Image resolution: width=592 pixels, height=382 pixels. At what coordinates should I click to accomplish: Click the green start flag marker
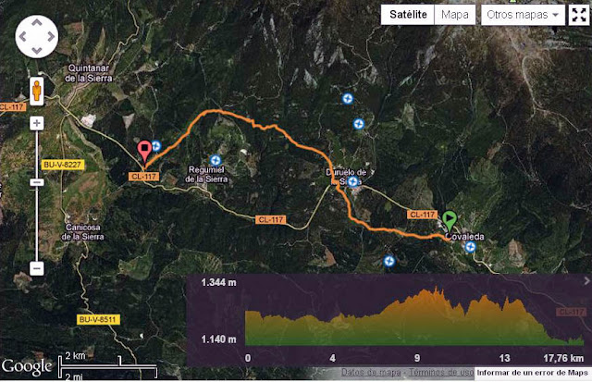point(450,221)
